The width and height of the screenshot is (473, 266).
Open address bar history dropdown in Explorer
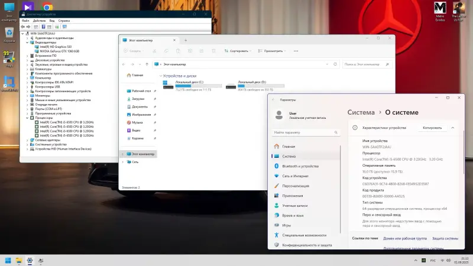327,64
